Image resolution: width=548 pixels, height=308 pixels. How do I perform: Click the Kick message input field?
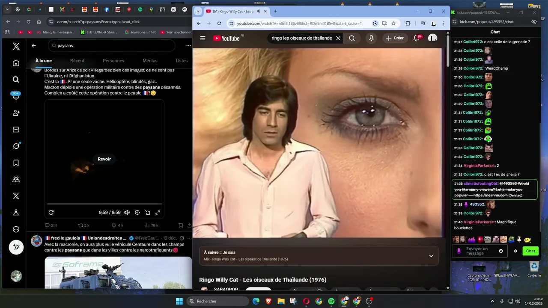point(479,251)
